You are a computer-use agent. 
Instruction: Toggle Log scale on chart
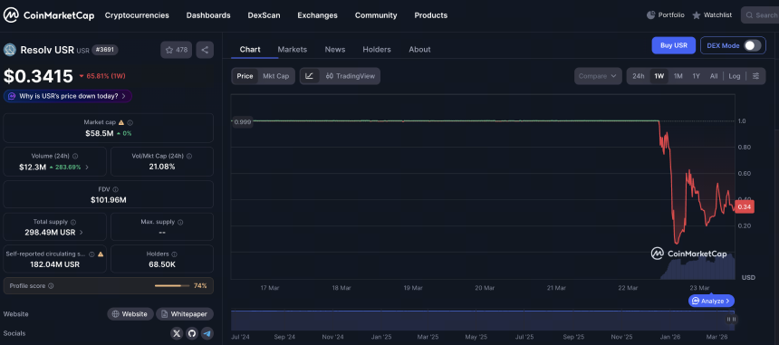[x=735, y=76]
